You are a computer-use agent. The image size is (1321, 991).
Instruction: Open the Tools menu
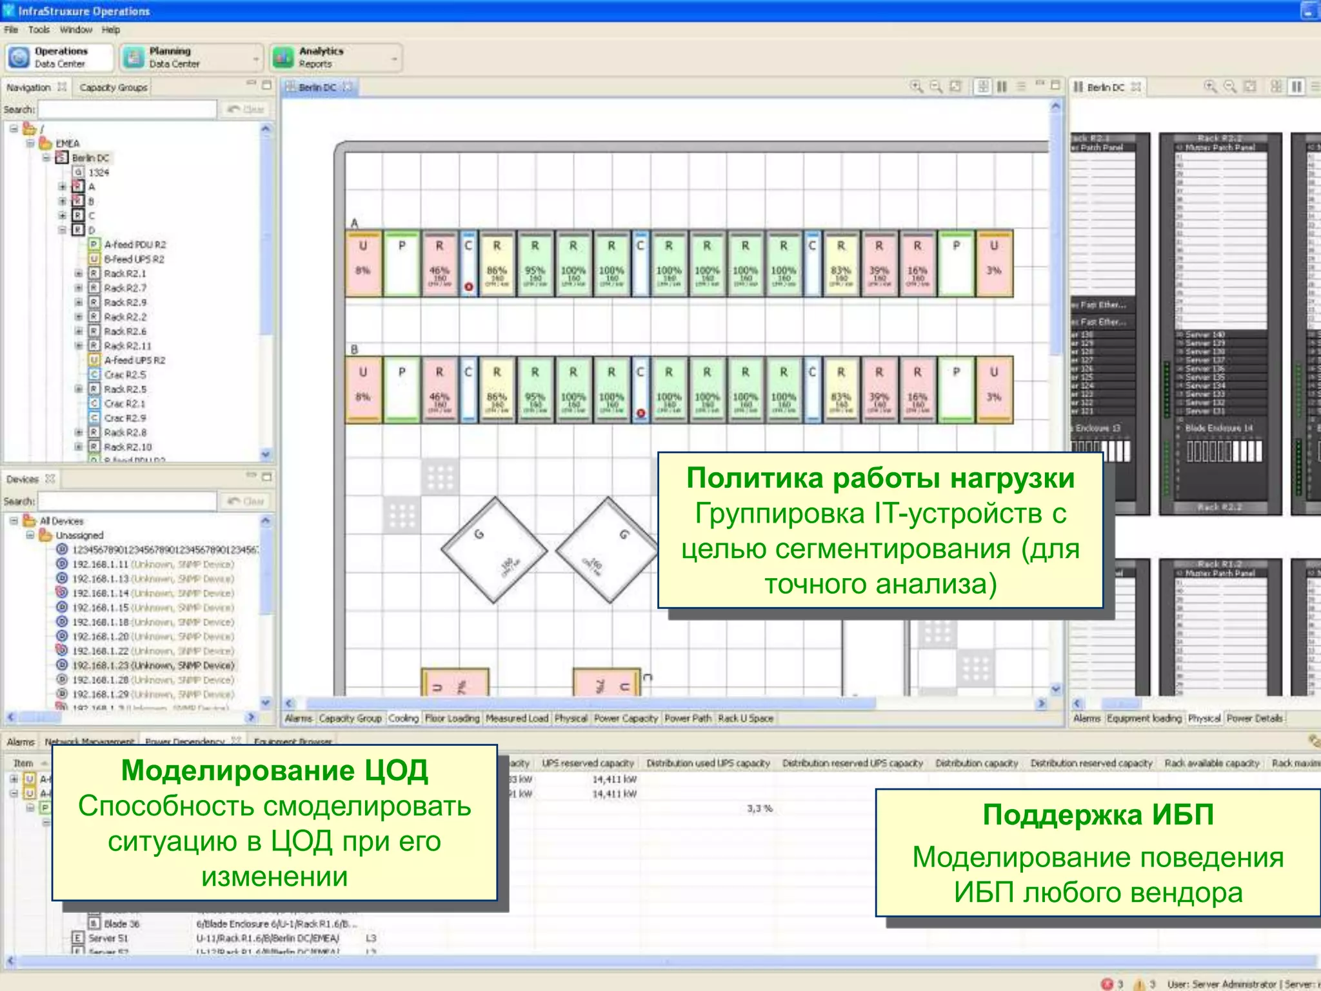pyautogui.click(x=39, y=30)
